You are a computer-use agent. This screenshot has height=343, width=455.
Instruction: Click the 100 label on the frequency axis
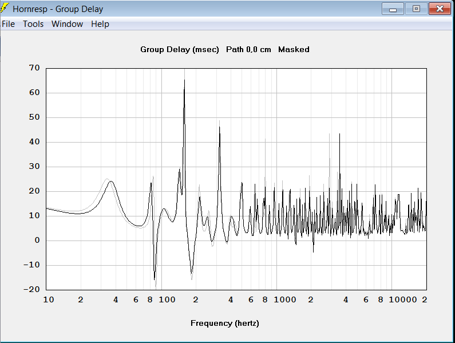167,299
